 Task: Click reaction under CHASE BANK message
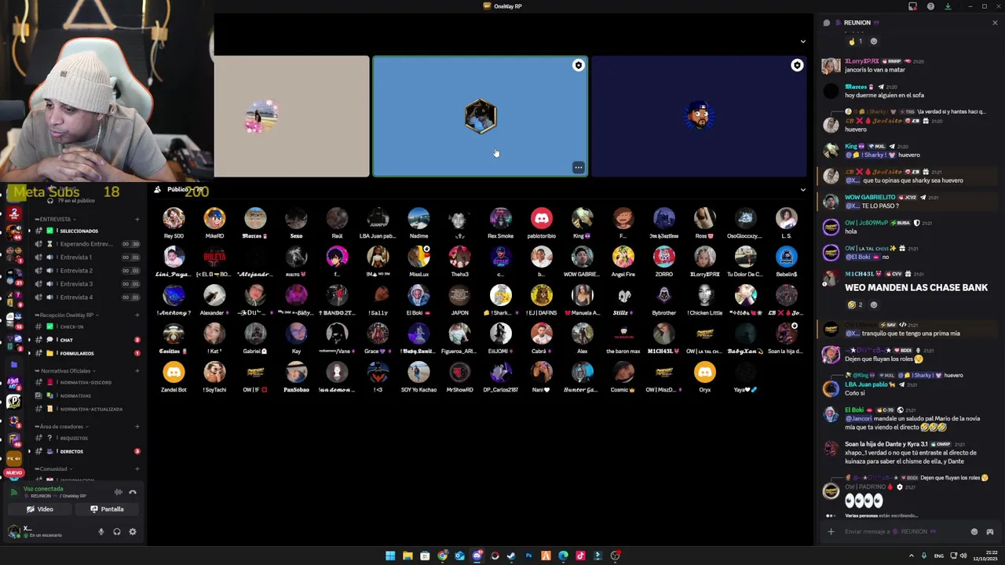pyautogui.click(x=855, y=304)
